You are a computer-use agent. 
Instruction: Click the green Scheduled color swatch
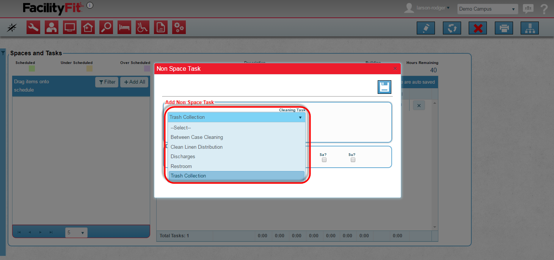pyautogui.click(x=32, y=69)
